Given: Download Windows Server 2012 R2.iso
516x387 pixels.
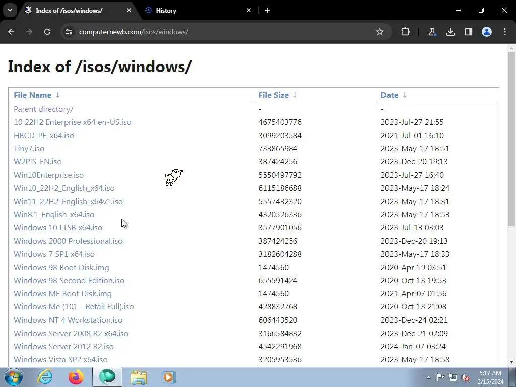Looking at the screenshot, I should click(63, 347).
